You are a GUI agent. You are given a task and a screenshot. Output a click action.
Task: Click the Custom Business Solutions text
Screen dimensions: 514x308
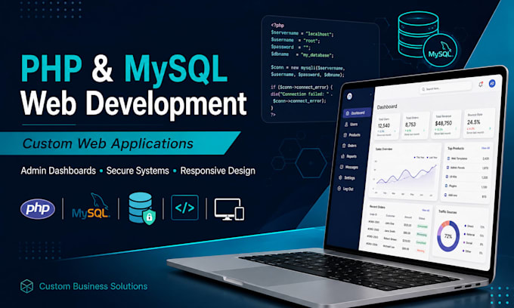point(94,286)
